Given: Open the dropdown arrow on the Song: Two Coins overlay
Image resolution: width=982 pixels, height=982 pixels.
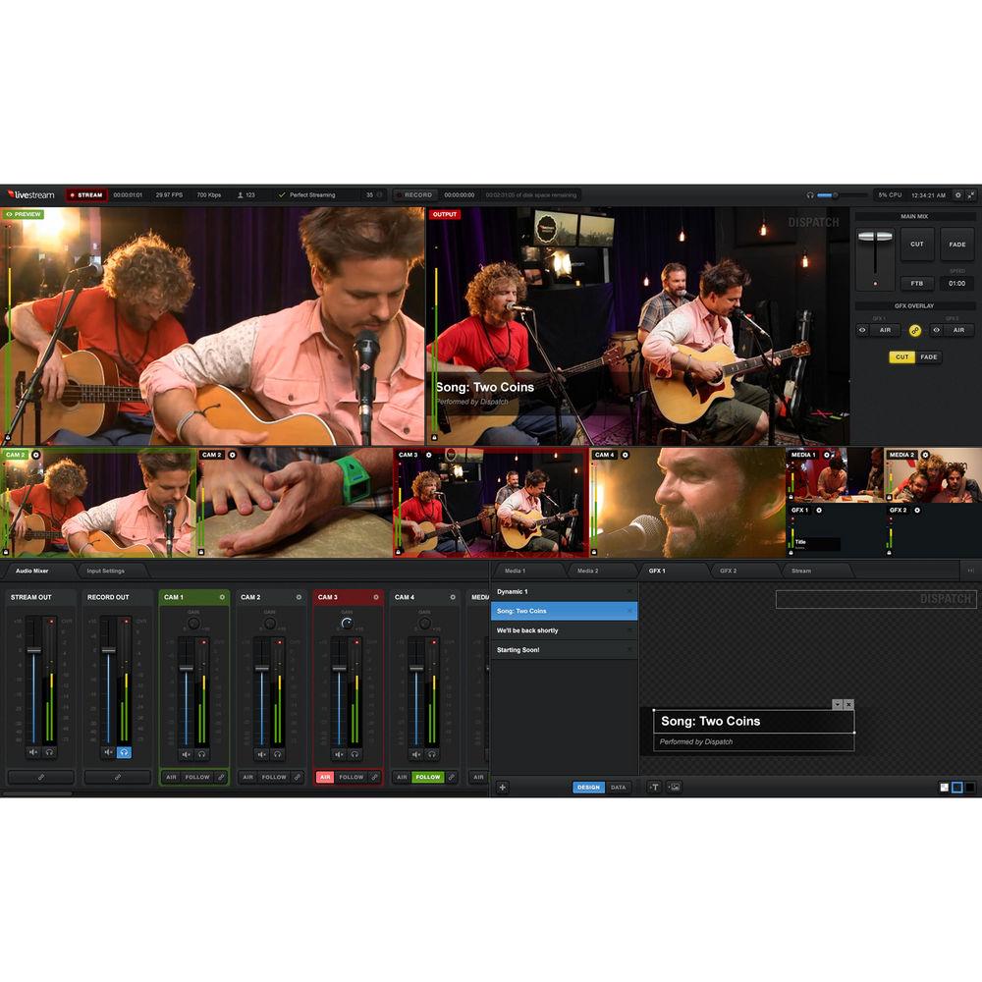Looking at the screenshot, I should point(837,705).
